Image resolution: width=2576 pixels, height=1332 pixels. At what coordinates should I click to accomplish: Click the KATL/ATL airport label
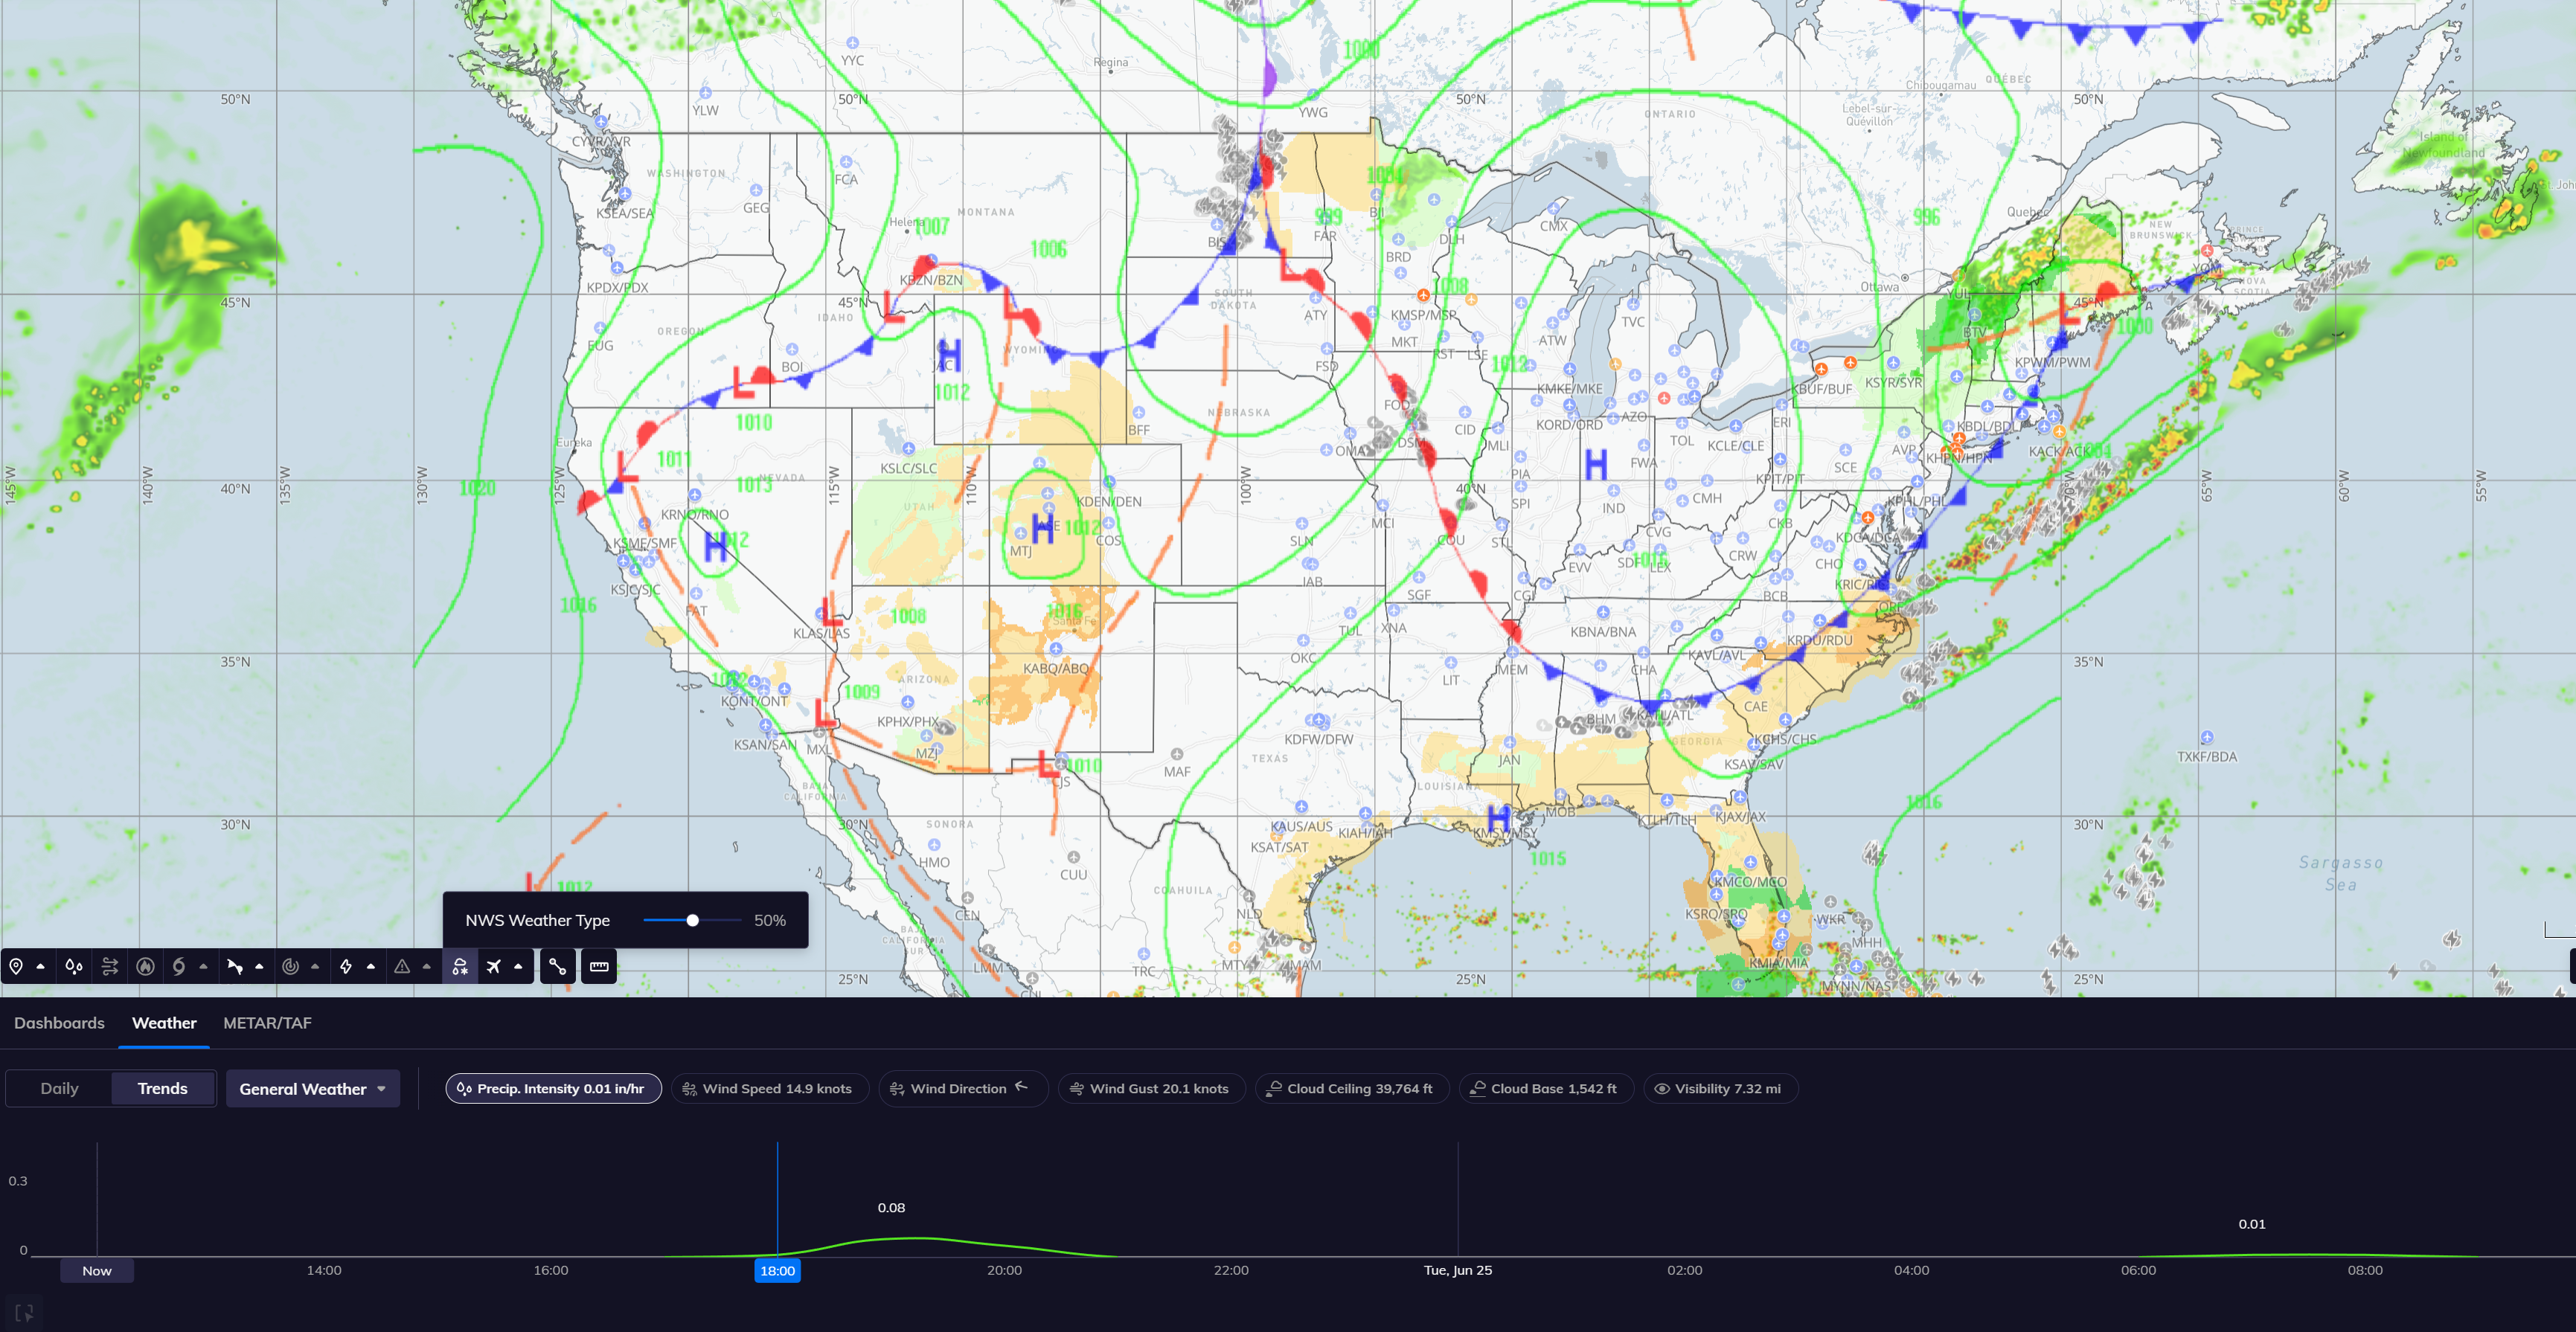tap(1664, 715)
